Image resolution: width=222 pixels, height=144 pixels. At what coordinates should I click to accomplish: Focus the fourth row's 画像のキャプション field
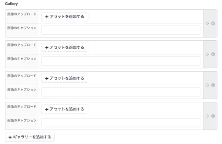coord(121,123)
